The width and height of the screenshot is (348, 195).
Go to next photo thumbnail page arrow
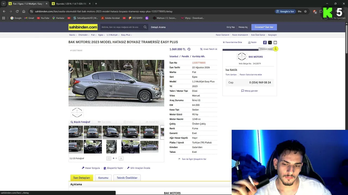click(121, 158)
